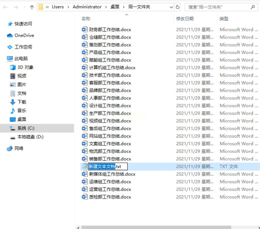
Task: Click the Word icon of 品牌部工作总结.docx
Action: pos(85,91)
